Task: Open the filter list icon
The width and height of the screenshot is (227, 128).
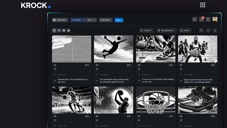Action: pyautogui.click(x=201, y=30)
